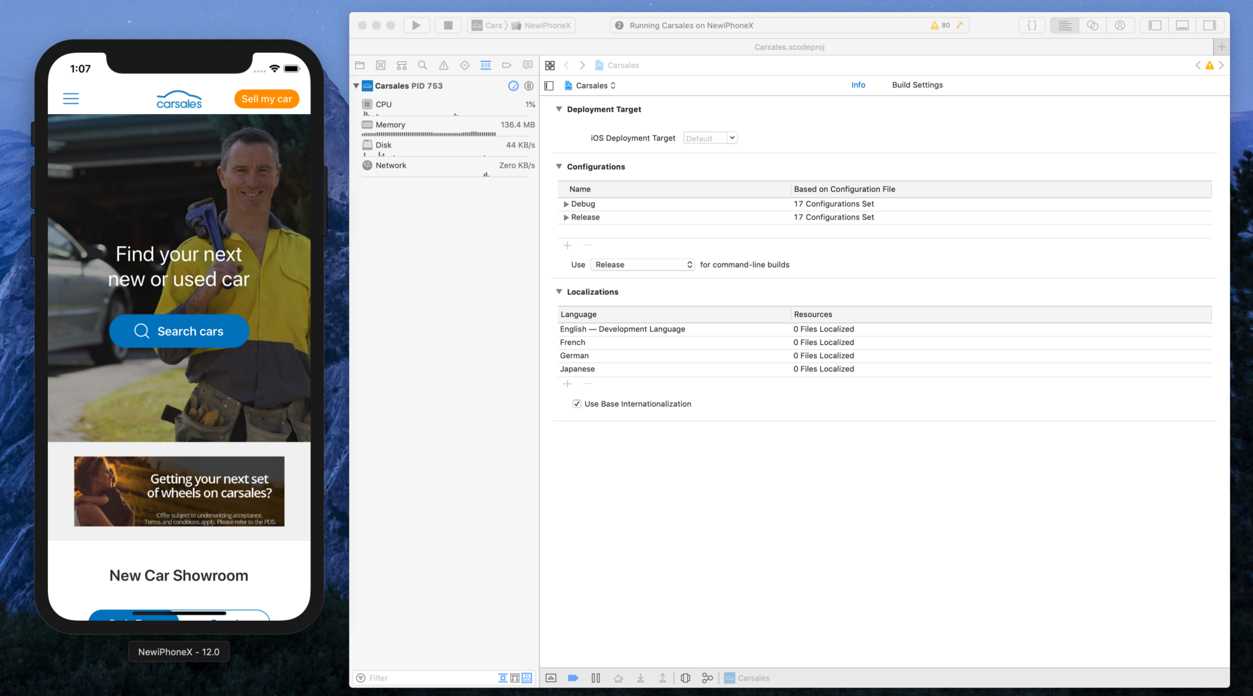Click the Debug View Hierarchy icon
Image resolution: width=1253 pixels, height=696 pixels.
coord(686,678)
